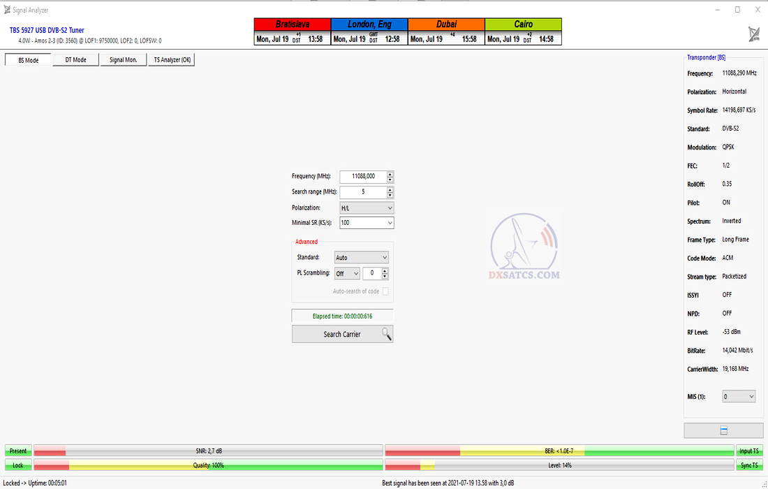
Task: Click the magnifier icon on Search Carrier
Action: tap(386, 334)
